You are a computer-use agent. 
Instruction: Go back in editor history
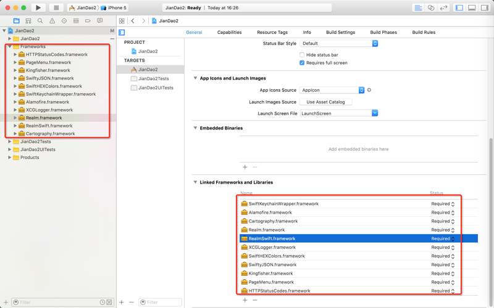133,21
